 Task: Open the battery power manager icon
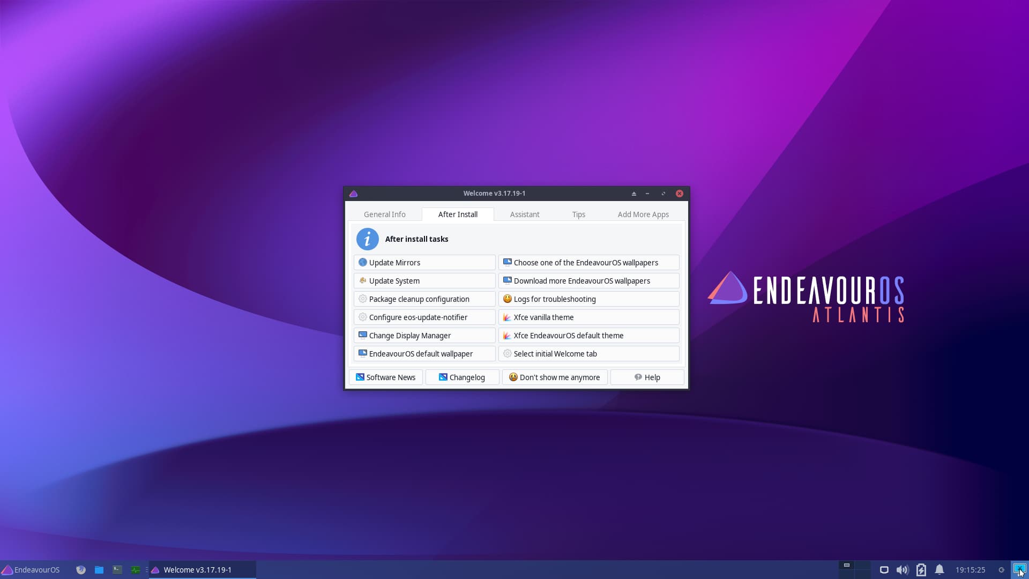pyautogui.click(x=921, y=570)
